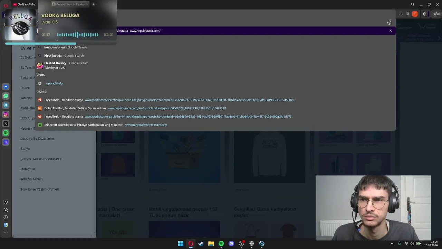Select 'Tablolar' category in side menu
Screen dimensions: 442x249
(26, 98)
